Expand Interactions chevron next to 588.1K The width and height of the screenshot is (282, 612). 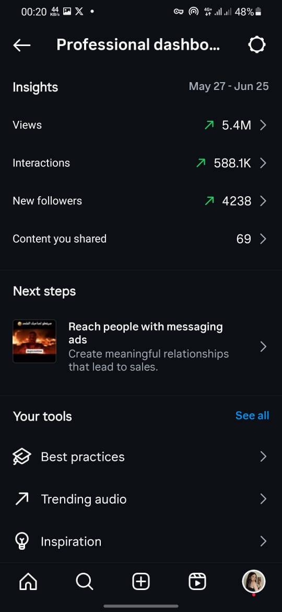pyautogui.click(x=263, y=163)
